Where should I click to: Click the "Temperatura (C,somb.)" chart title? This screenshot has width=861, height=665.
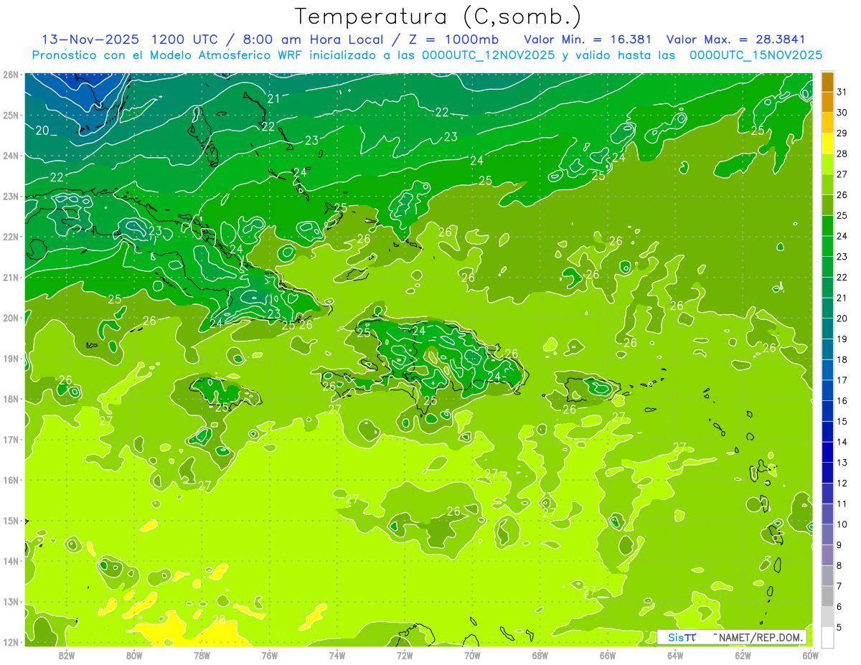point(438,17)
